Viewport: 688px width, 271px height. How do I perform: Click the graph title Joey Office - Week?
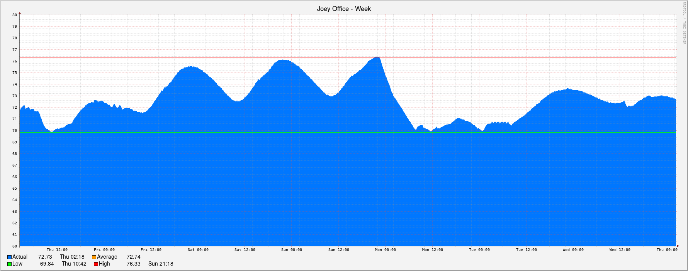(343, 9)
